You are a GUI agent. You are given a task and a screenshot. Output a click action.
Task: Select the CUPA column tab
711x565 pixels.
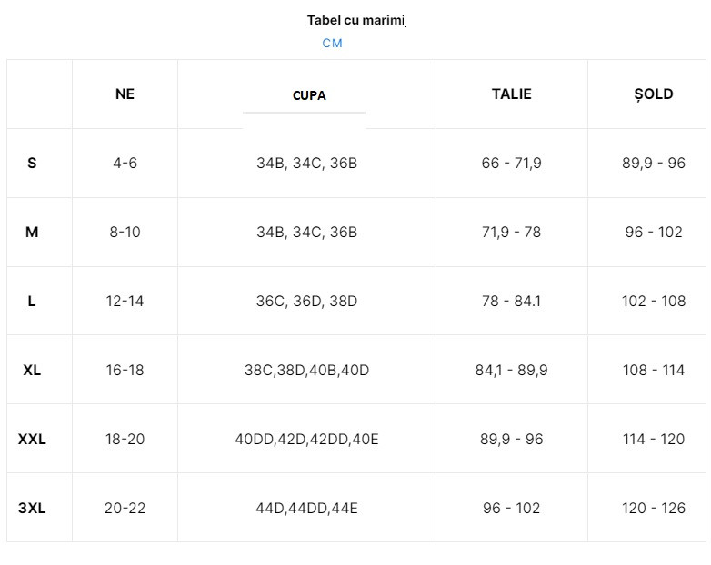point(309,95)
